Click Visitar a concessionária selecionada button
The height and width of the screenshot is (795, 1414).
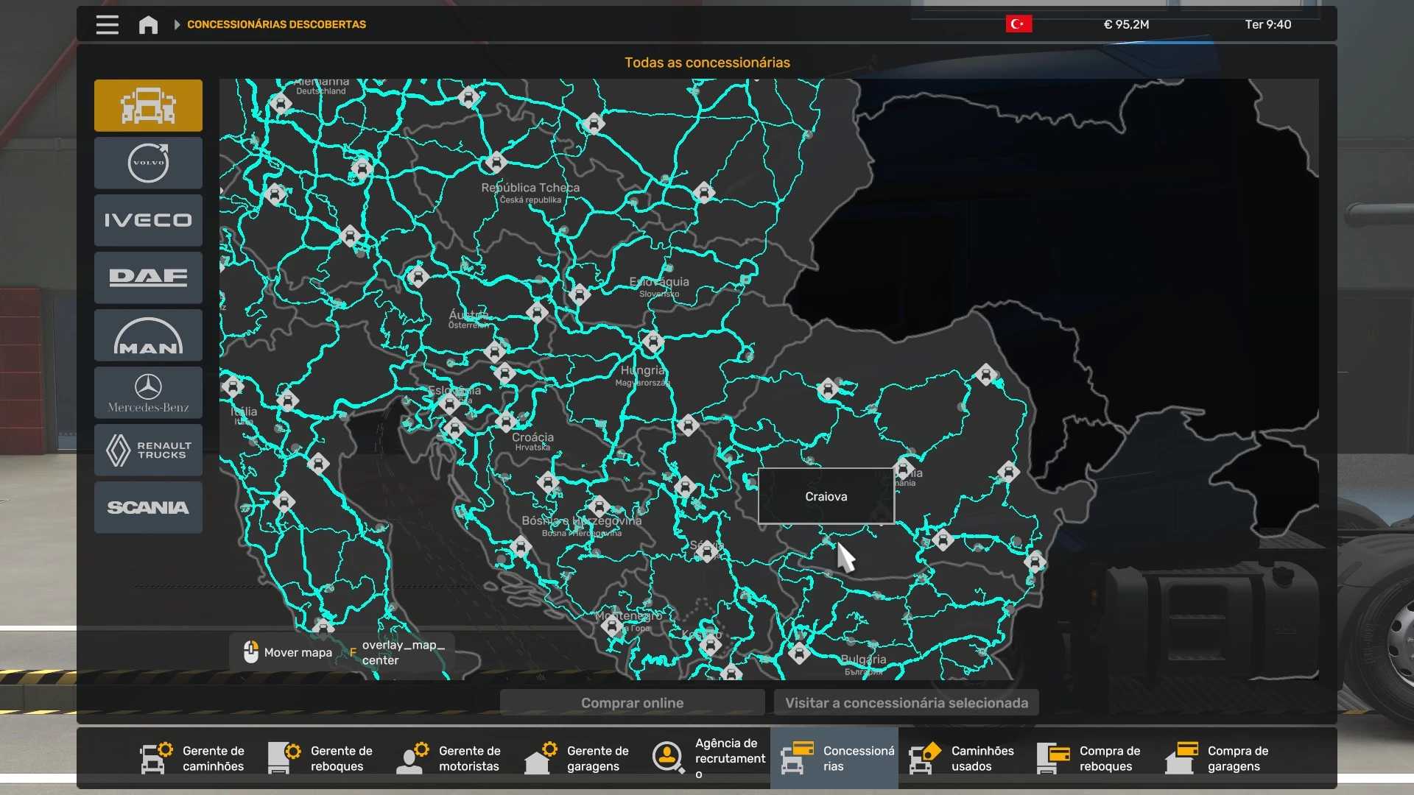tap(906, 703)
